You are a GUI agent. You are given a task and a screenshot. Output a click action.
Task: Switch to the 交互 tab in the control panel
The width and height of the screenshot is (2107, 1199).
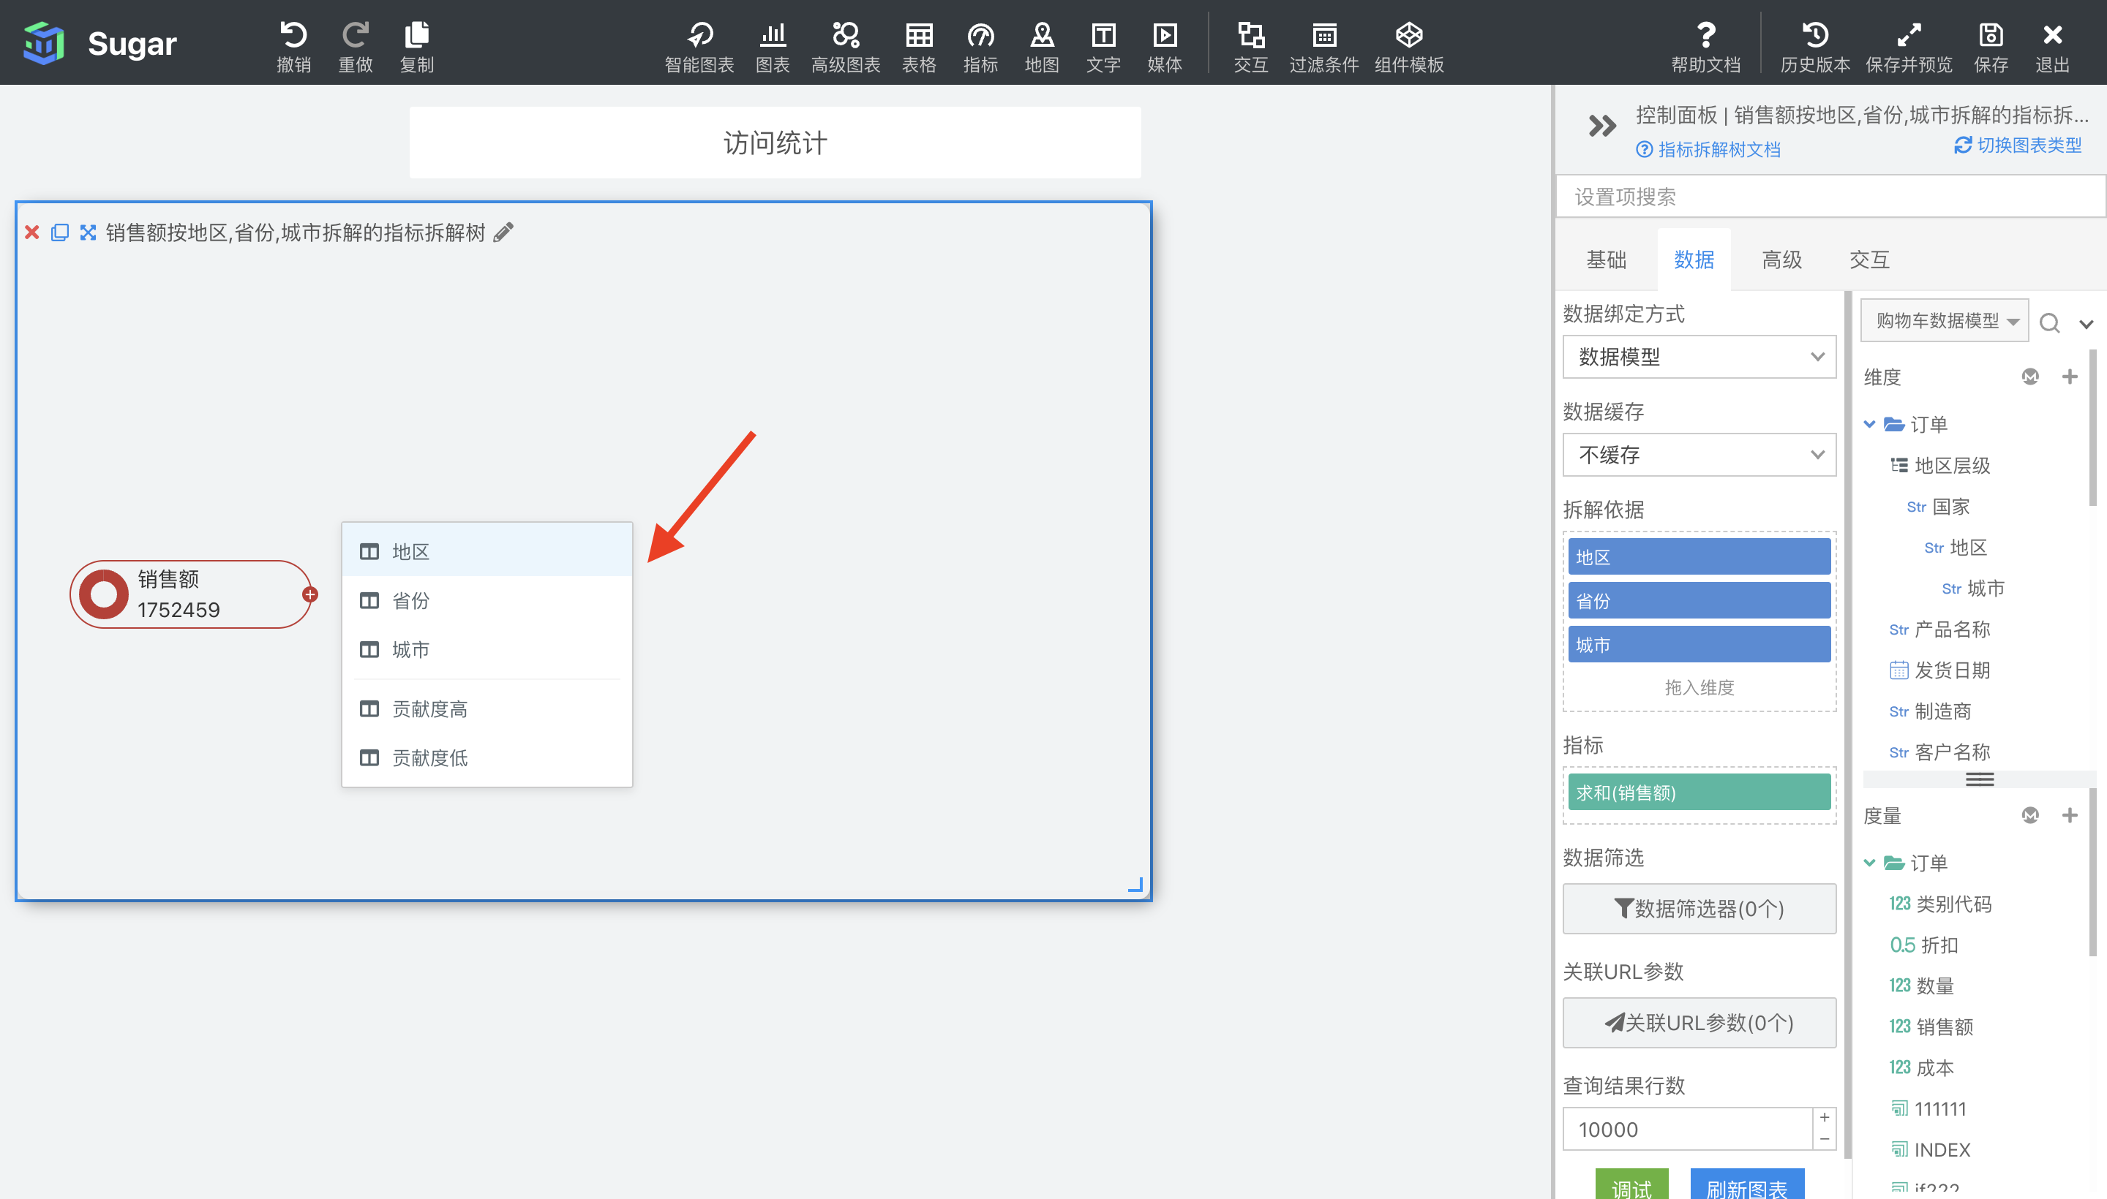coord(1868,260)
